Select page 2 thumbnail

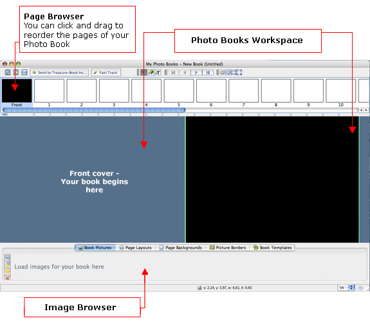click(82, 91)
